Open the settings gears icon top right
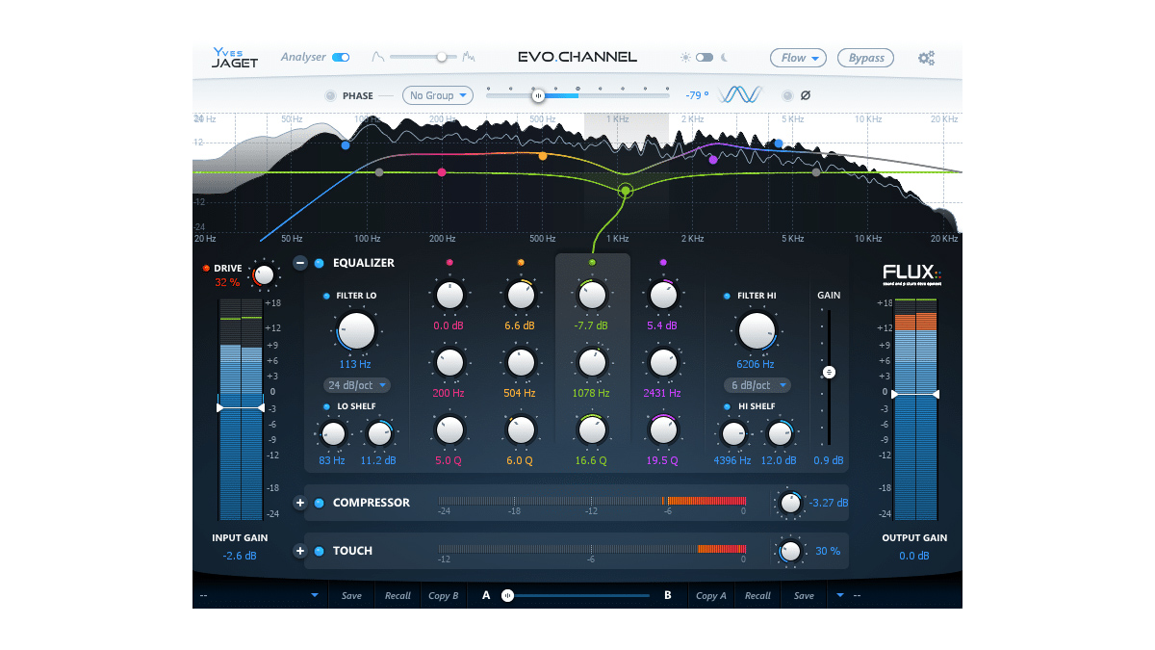1155x650 pixels. coord(926,58)
